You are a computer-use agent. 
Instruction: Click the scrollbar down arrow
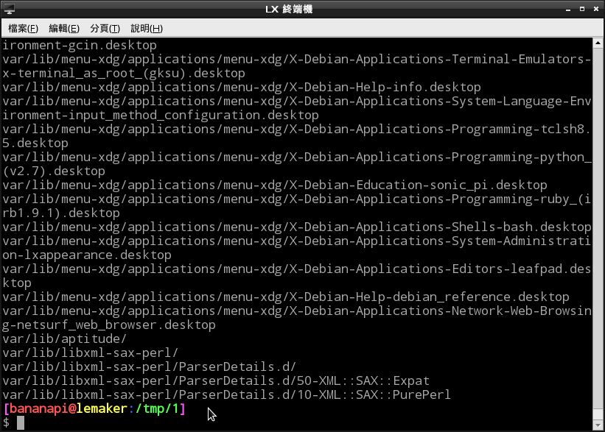pos(598,425)
